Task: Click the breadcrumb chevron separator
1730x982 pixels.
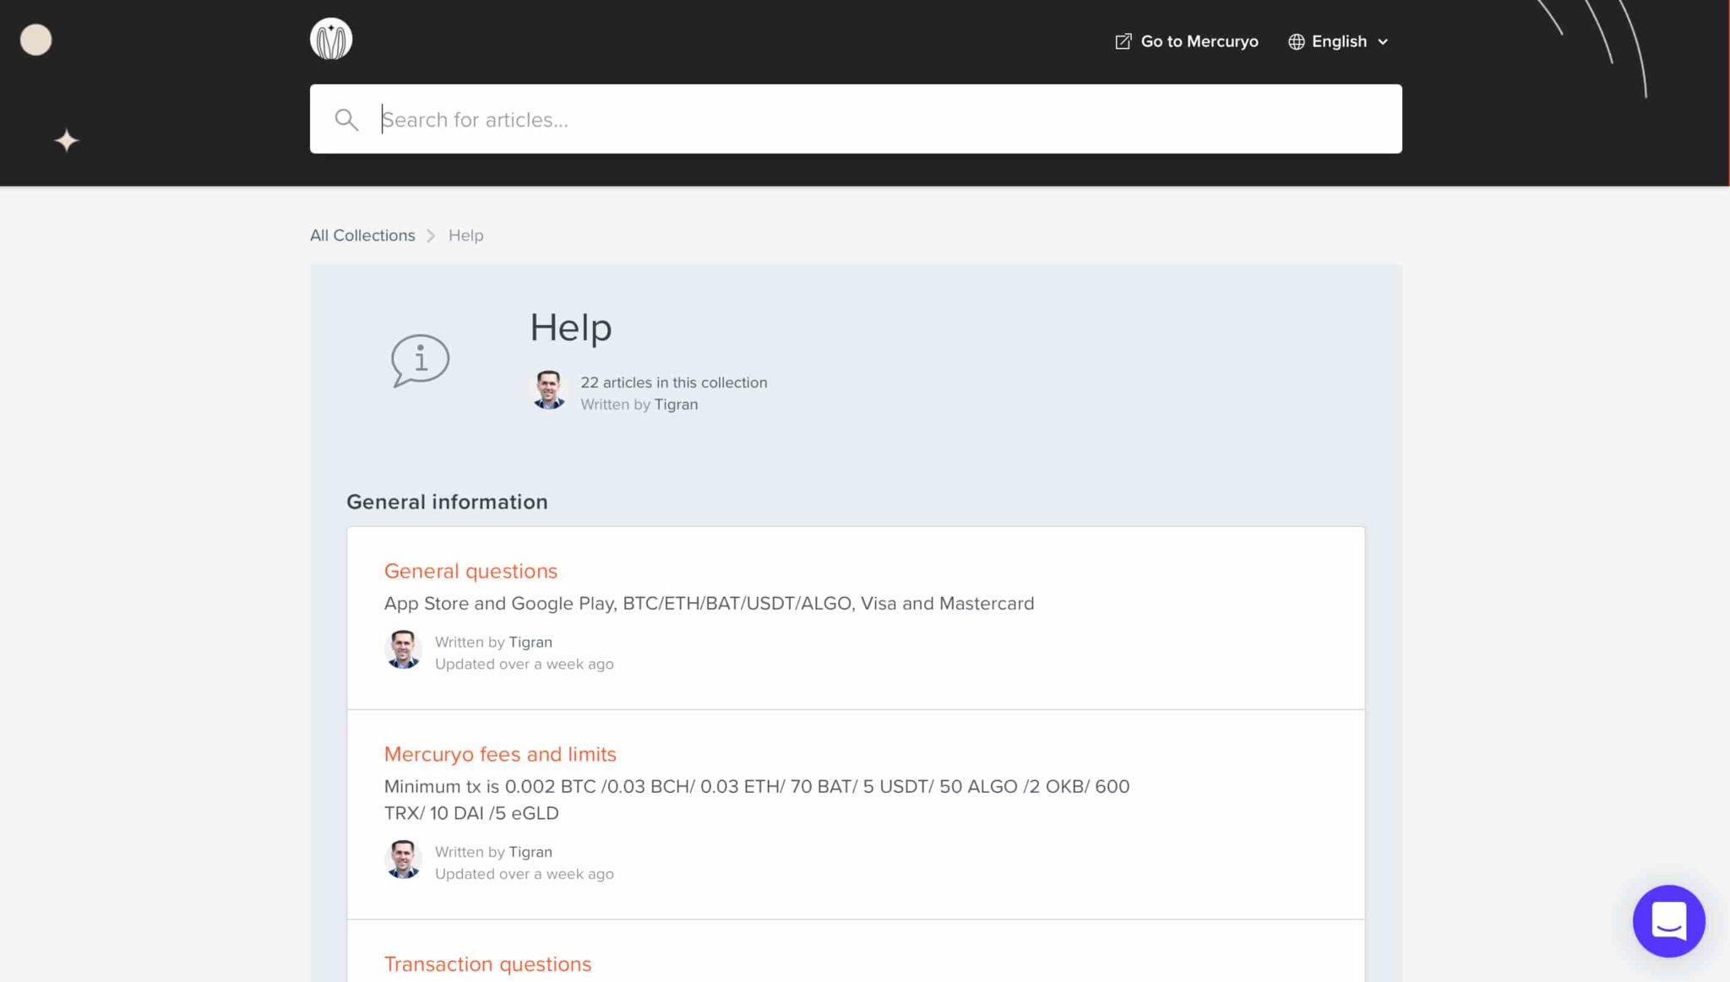Action: 431,236
